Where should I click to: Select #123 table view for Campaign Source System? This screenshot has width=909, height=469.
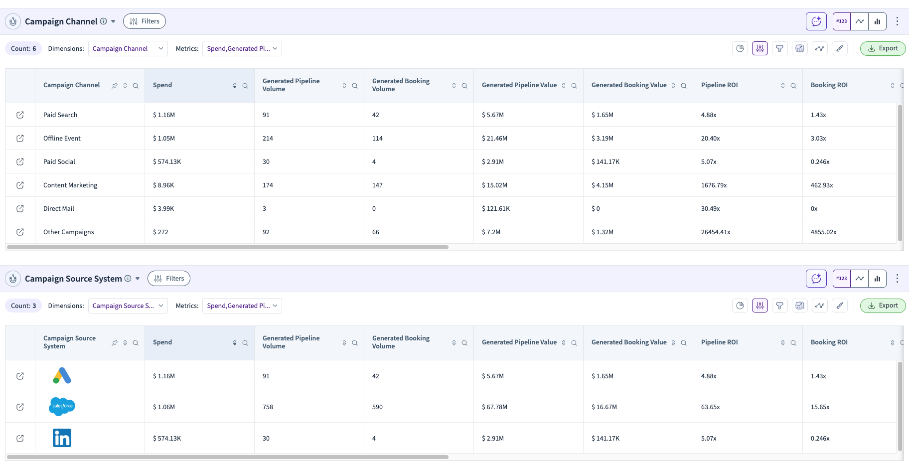point(842,279)
